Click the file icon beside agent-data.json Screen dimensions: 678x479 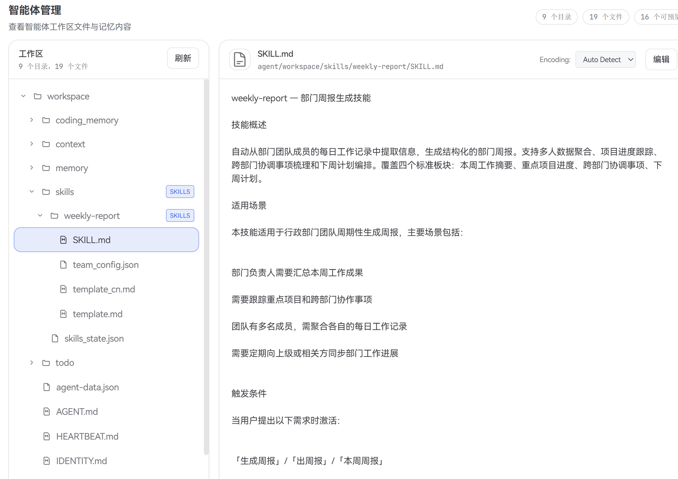coord(47,387)
